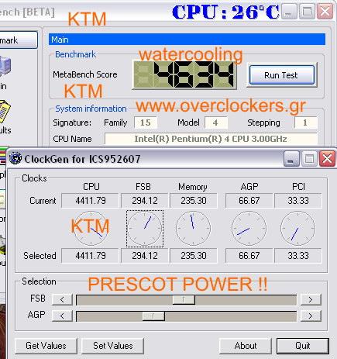Click the MetaBench Score display 4634
The image size is (337, 359).
click(184, 74)
